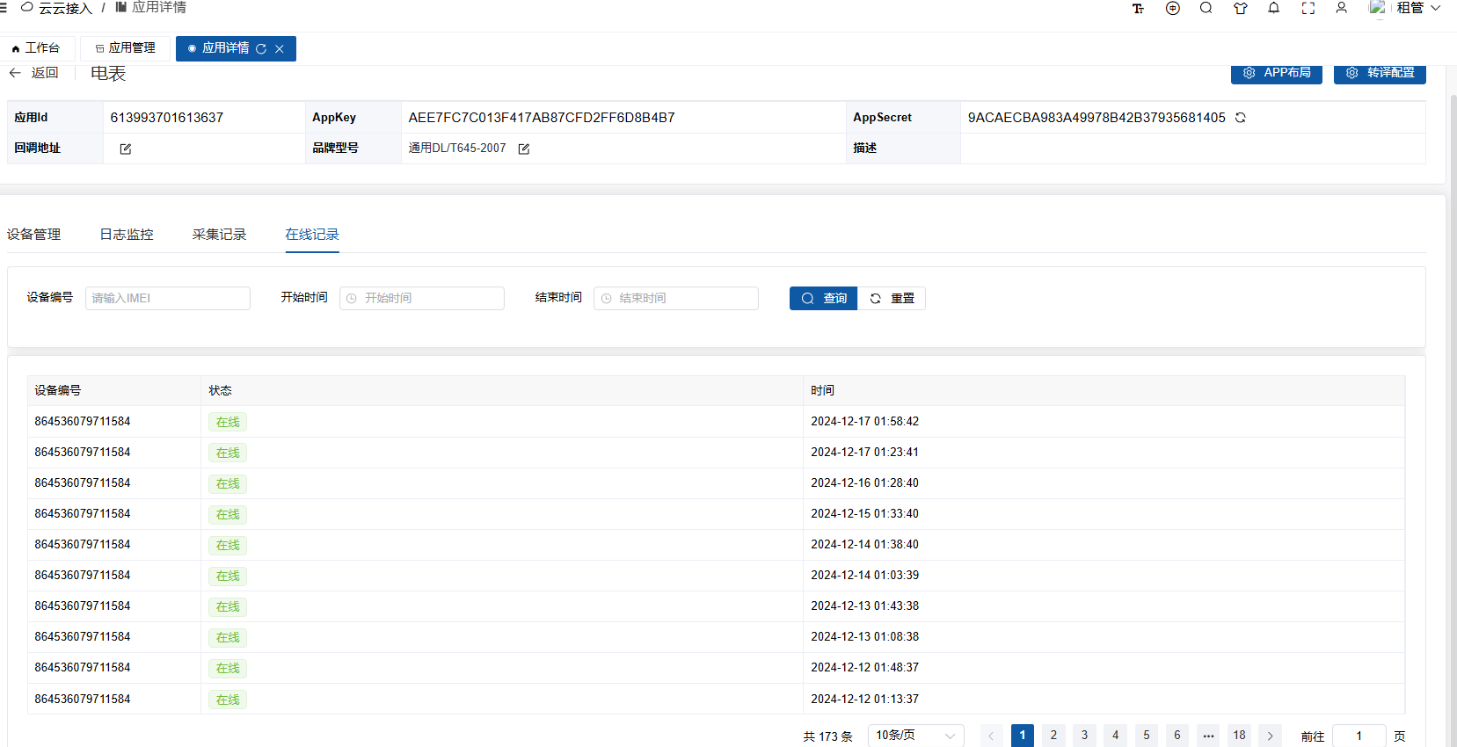Go to page 2
This screenshot has height=747, width=1457.
coord(1053,736)
